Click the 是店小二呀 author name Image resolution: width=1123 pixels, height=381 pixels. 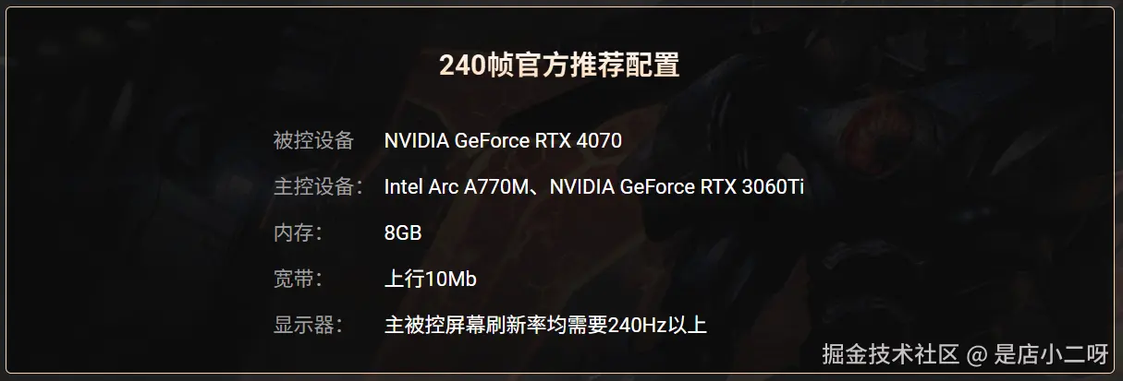pyautogui.click(x=1051, y=354)
